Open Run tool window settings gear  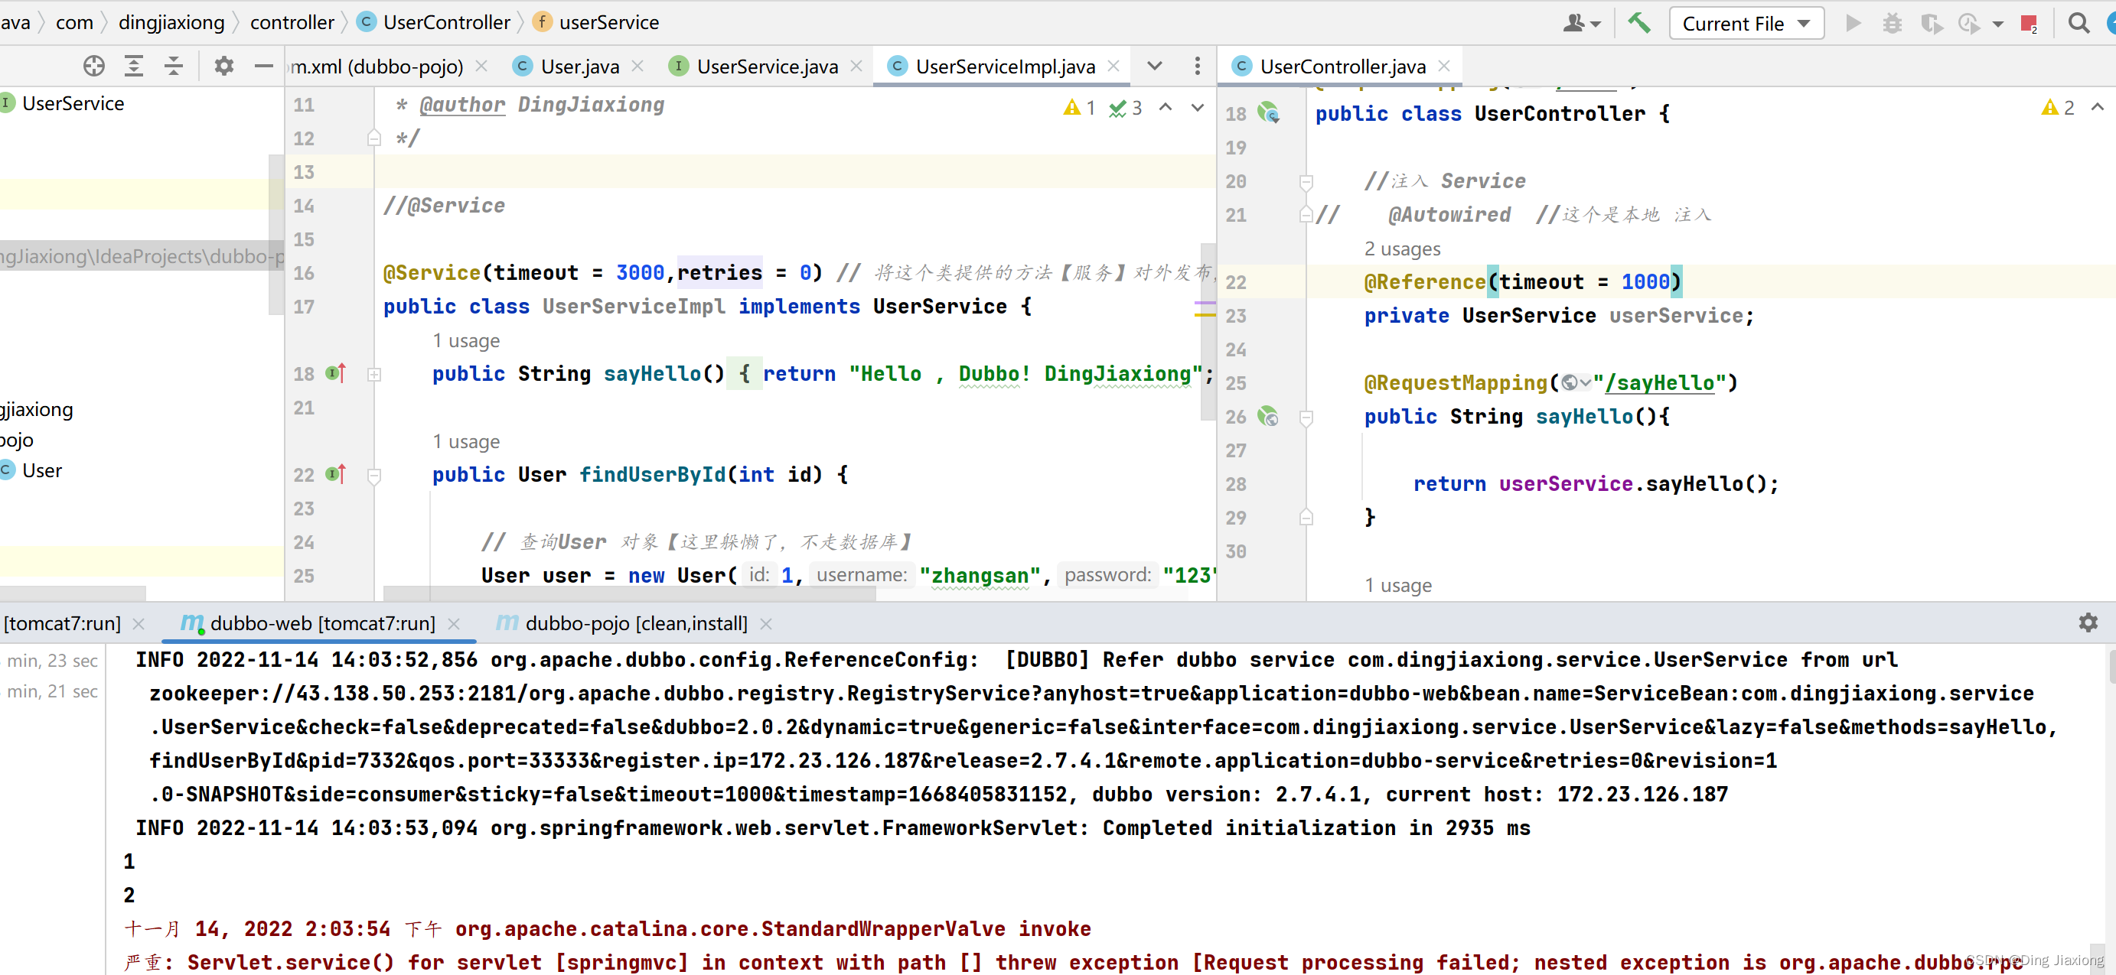tap(2087, 623)
